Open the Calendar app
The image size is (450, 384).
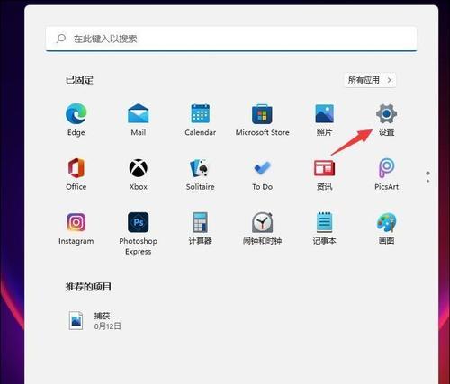tap(201, 120)
